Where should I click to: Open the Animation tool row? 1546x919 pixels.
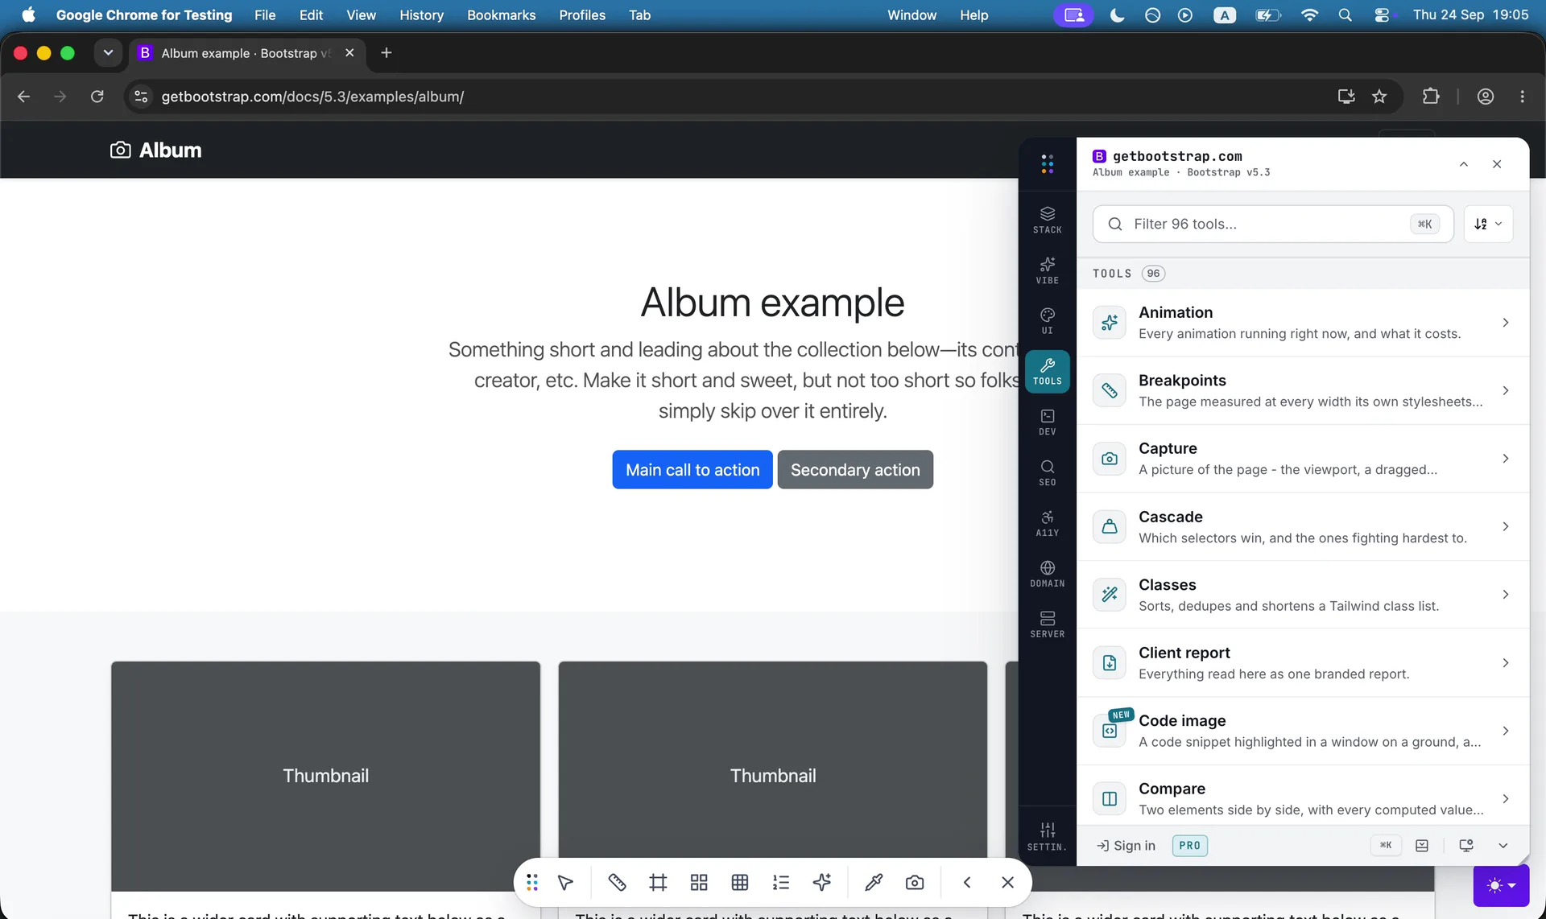[1303, 323]
